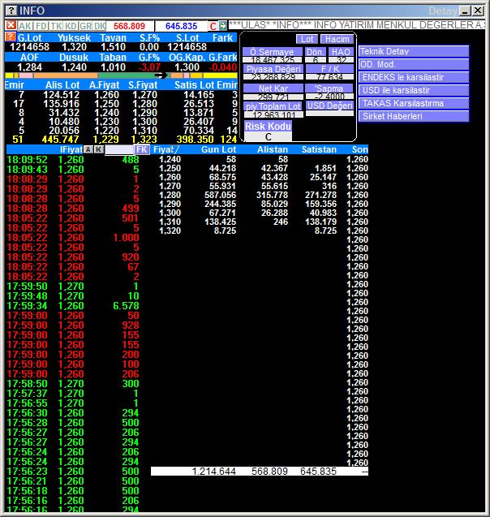Click the blank input box before FK
Image resolution: width=490 pixels, height=517 pixels.
coord(119,149)
